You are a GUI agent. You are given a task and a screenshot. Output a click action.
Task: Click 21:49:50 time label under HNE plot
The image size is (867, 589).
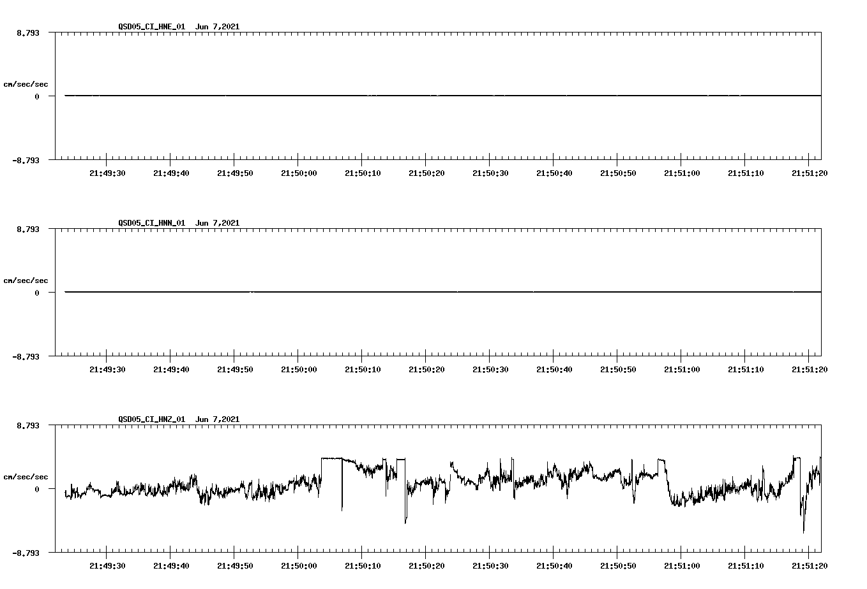235,173
